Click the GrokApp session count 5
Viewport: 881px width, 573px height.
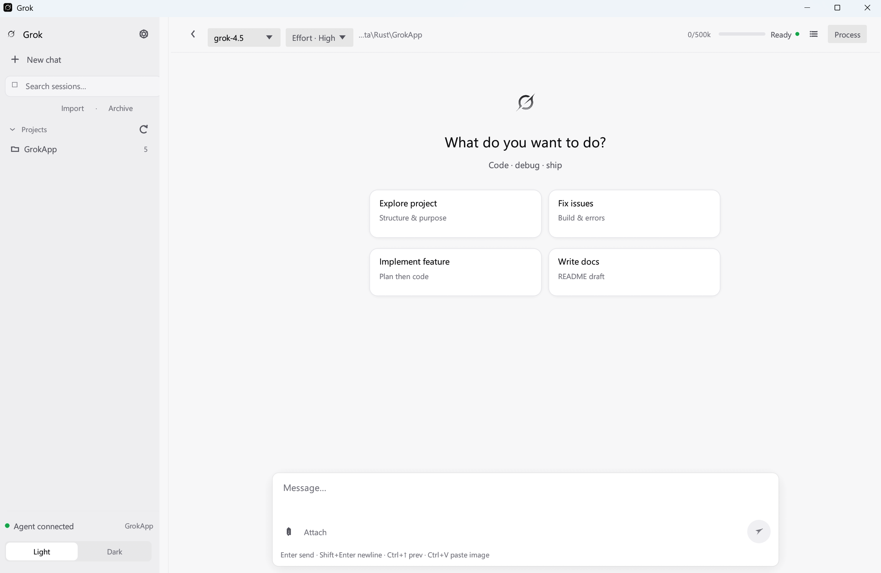pos(146,149)
